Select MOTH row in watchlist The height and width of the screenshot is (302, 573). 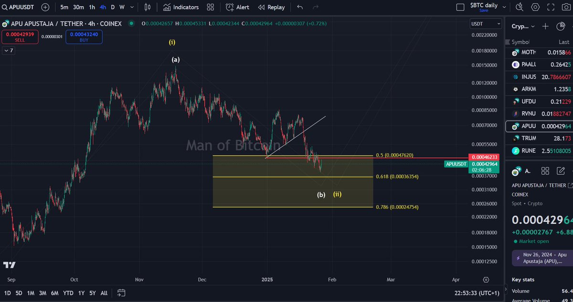tap(539, 52)
